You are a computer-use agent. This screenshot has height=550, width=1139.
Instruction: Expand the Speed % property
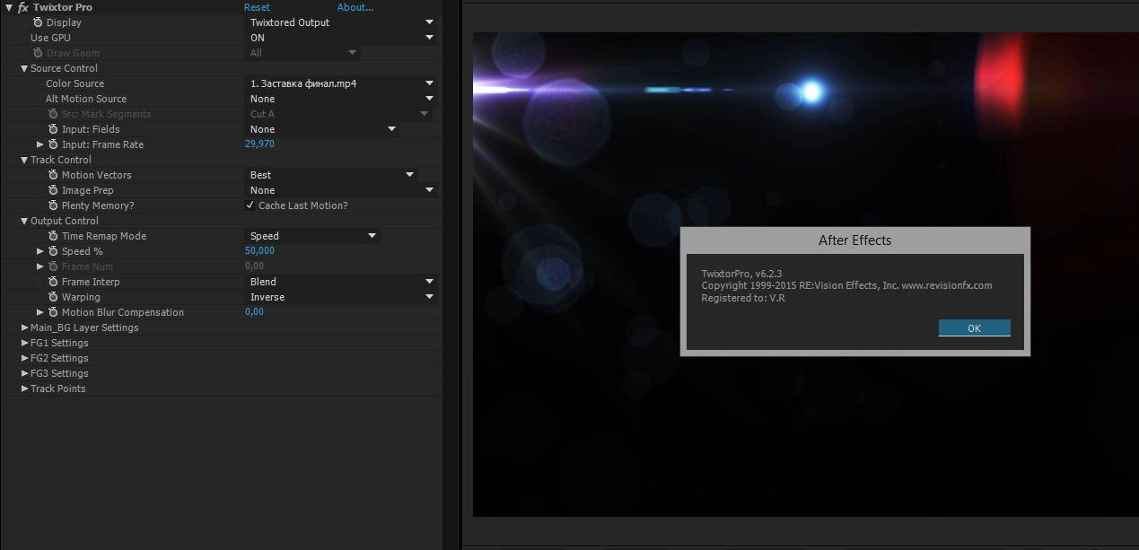pyautogui.click(x=39, y=251)
